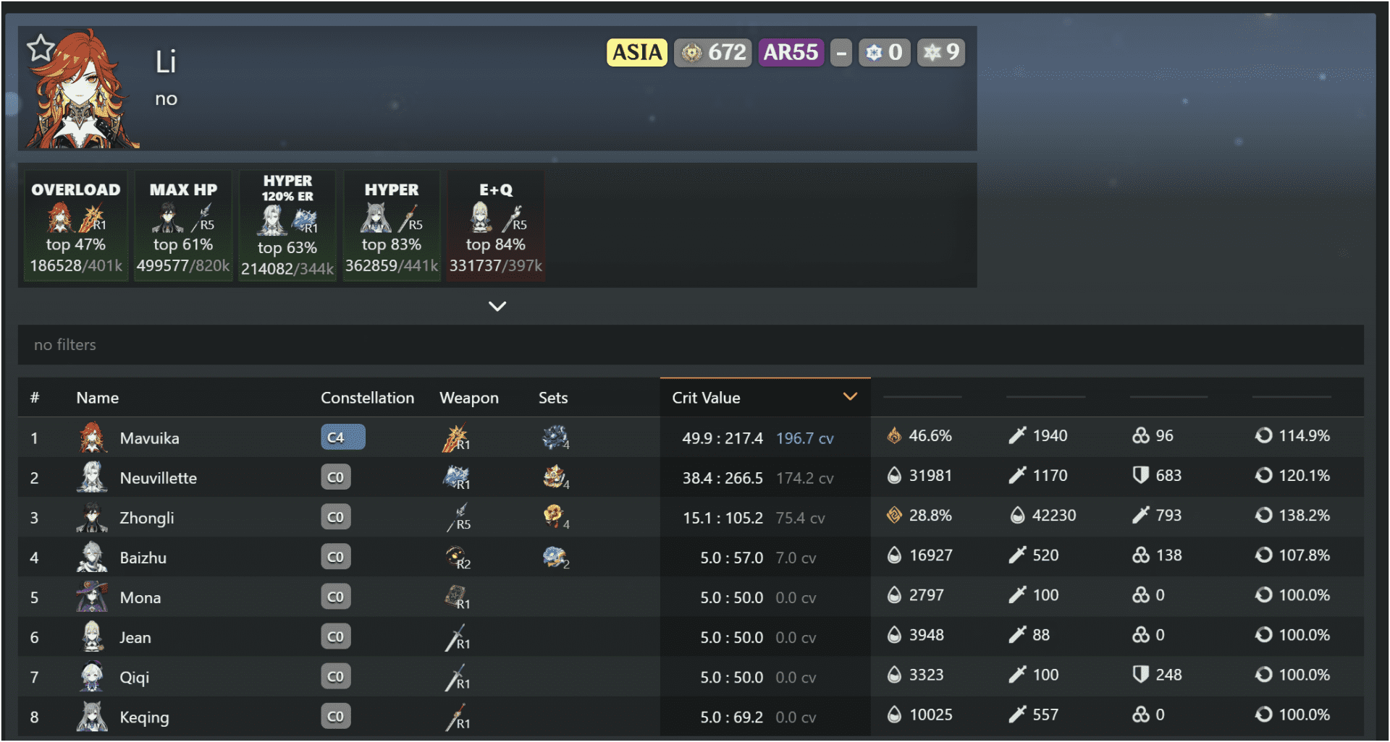The image size is (1390, 742).
Task: Click the theater stars 9 badge
Action: click(x=941, y=52)
